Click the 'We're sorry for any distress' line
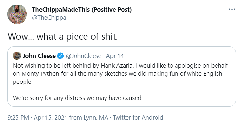 (x=77, y=98)
